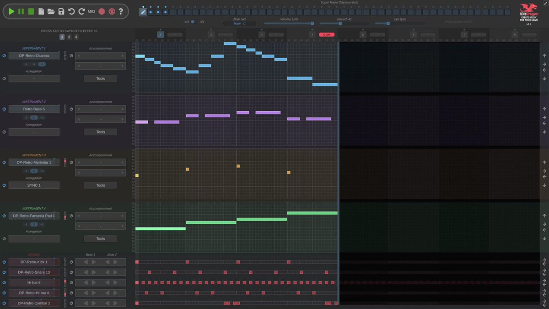549x309 pixels.
Task: Open a project via the folder icon
Action: [x=51, y=11]
